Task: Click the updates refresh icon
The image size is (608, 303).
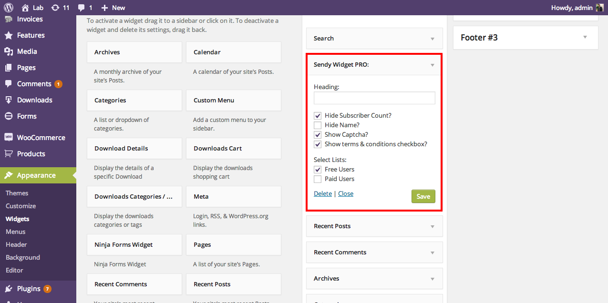Action: click(x=55, y=8)
